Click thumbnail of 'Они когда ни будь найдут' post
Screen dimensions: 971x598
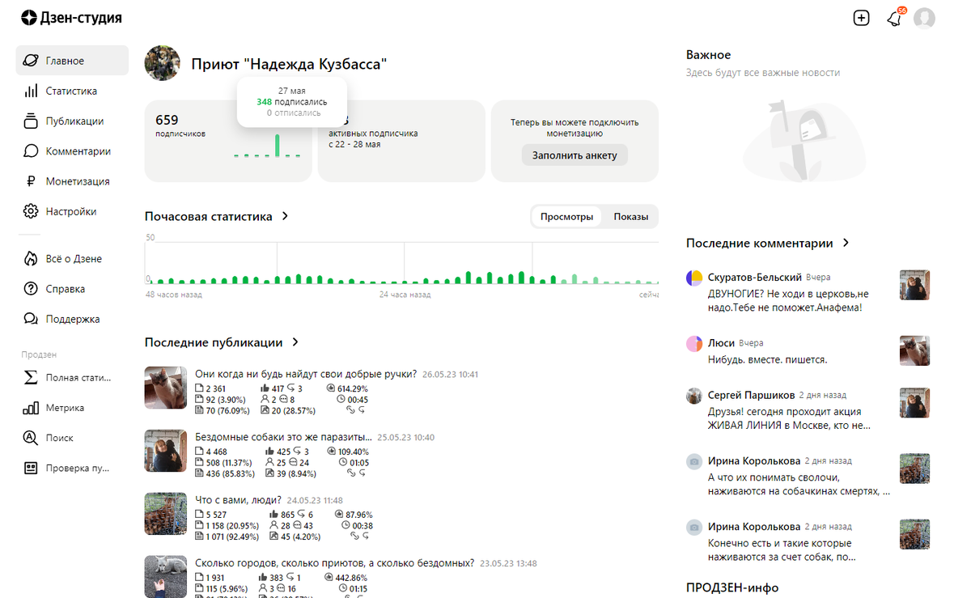(x=166, y=388)
